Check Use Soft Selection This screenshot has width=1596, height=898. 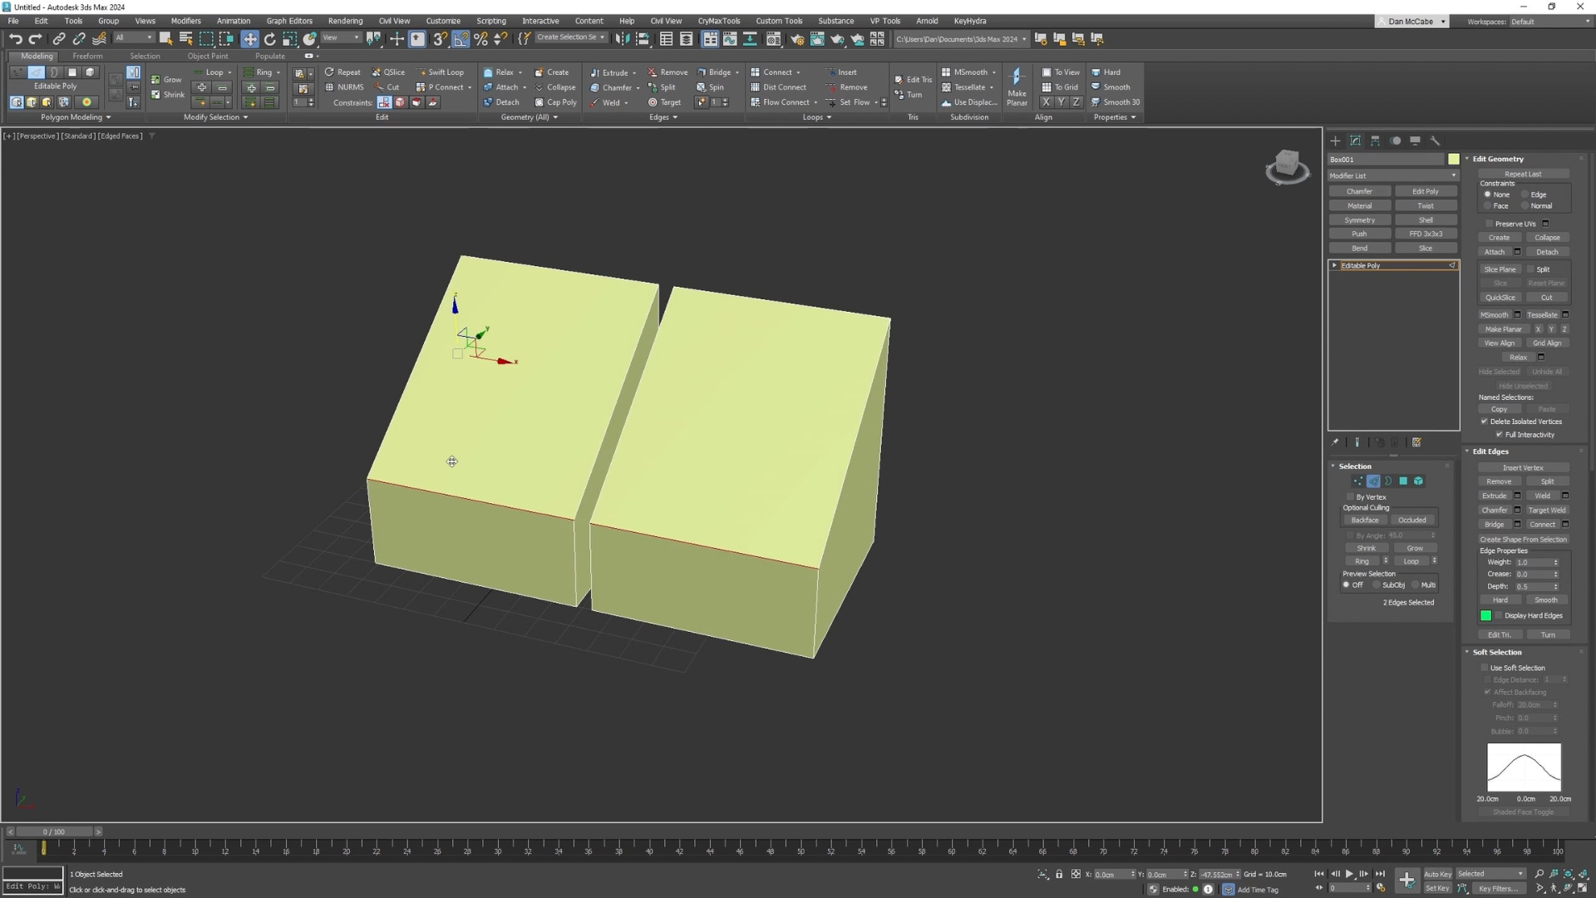(1485, 668)
